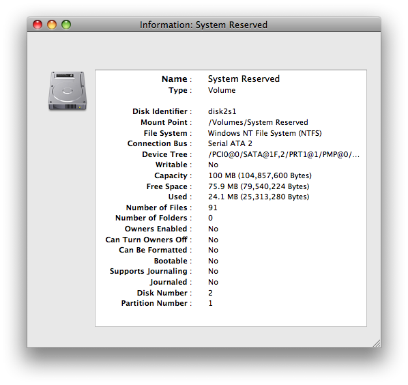Click the disk identifier 'disk2s1'

222,111
